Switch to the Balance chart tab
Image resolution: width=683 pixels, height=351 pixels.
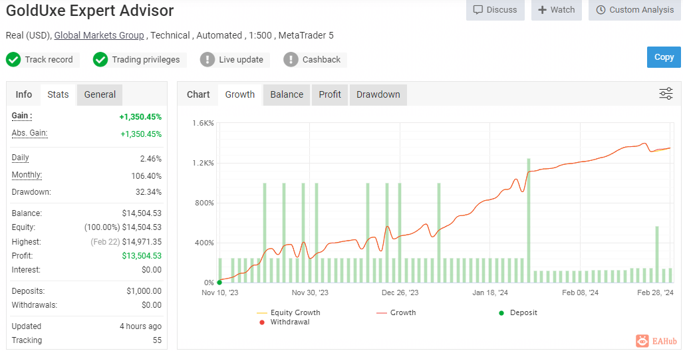tap(287, 94)
